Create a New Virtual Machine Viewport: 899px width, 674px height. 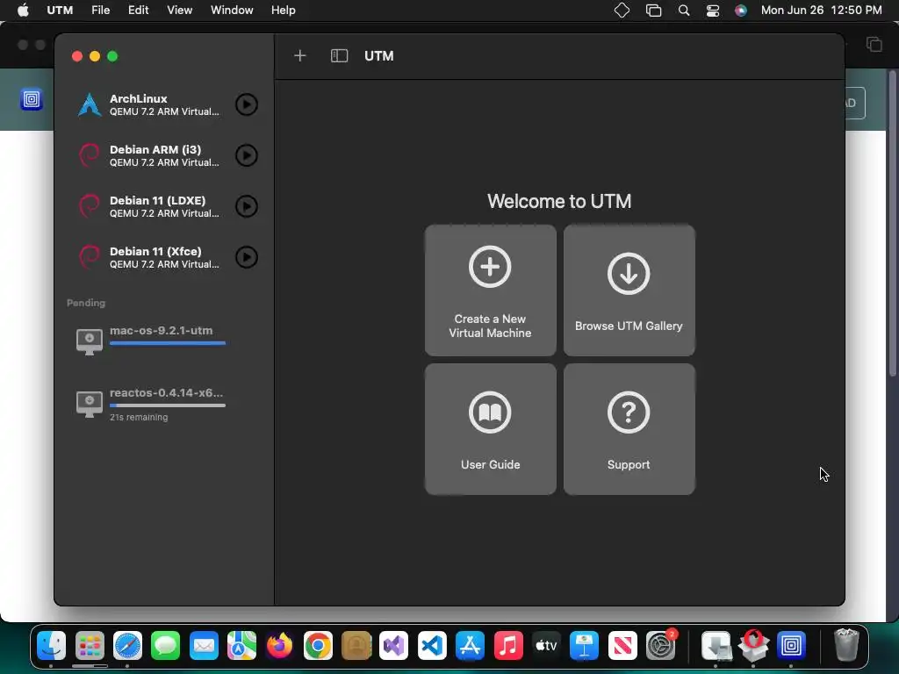[x=490, y=290]
